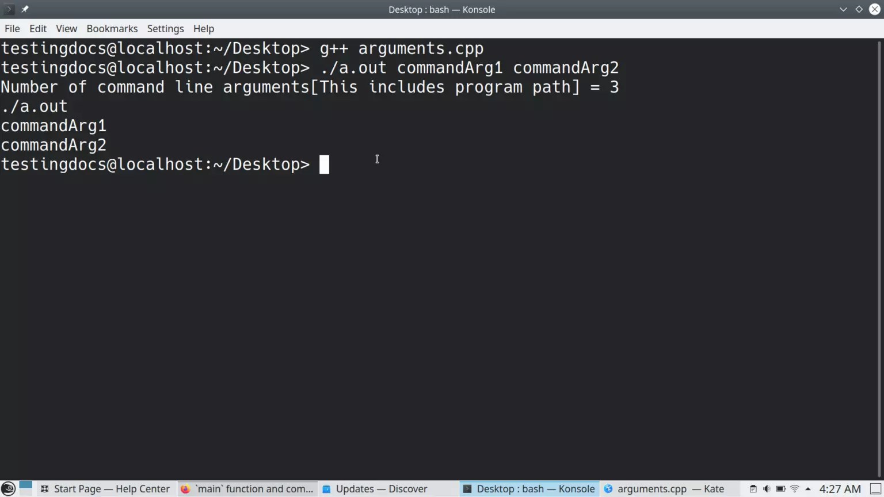Open the Bookmarks menu
Screen dimensions: 884x497
point(112,28)
